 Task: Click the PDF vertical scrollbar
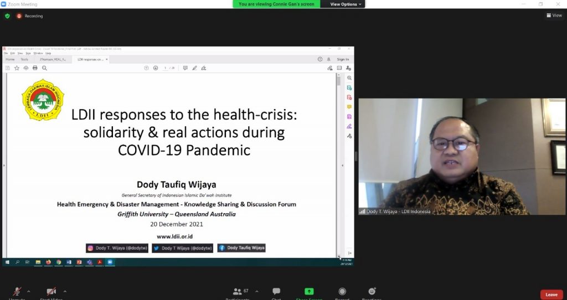339,165
